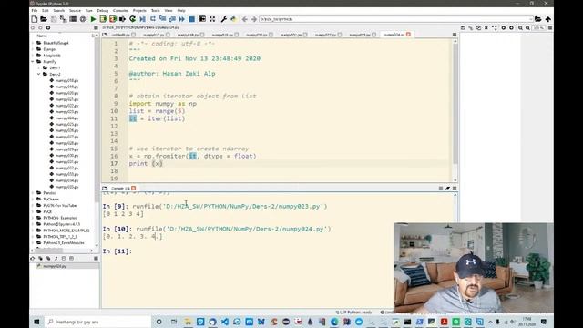
Task: Select the Python@Spyder-4.1.5 folder
Action: click(x=61, y=224)
